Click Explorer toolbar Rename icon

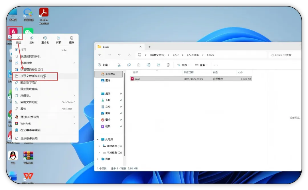pos(149,65)
